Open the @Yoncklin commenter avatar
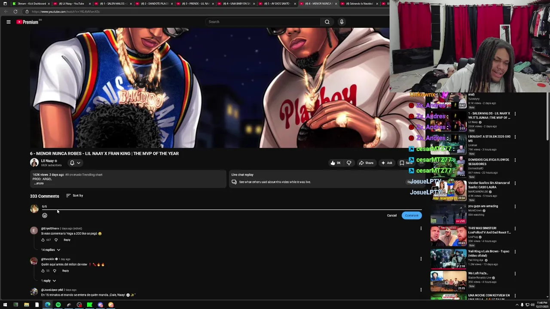The image size is (550, 309). [x=34, y=261]
